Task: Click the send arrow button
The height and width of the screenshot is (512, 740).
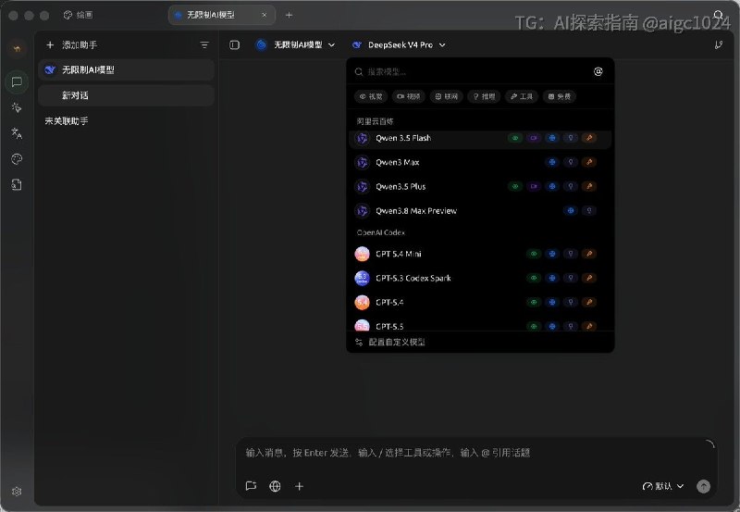Action: click(703, 486)
